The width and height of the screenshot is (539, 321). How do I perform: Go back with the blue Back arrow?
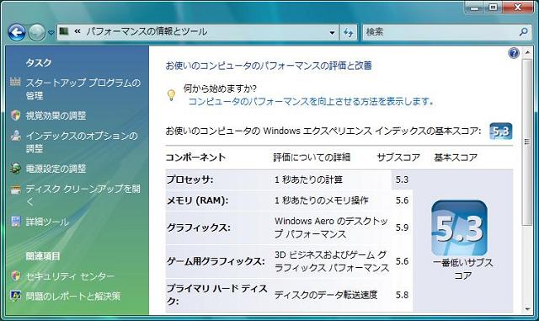click(x=17, y=32)
